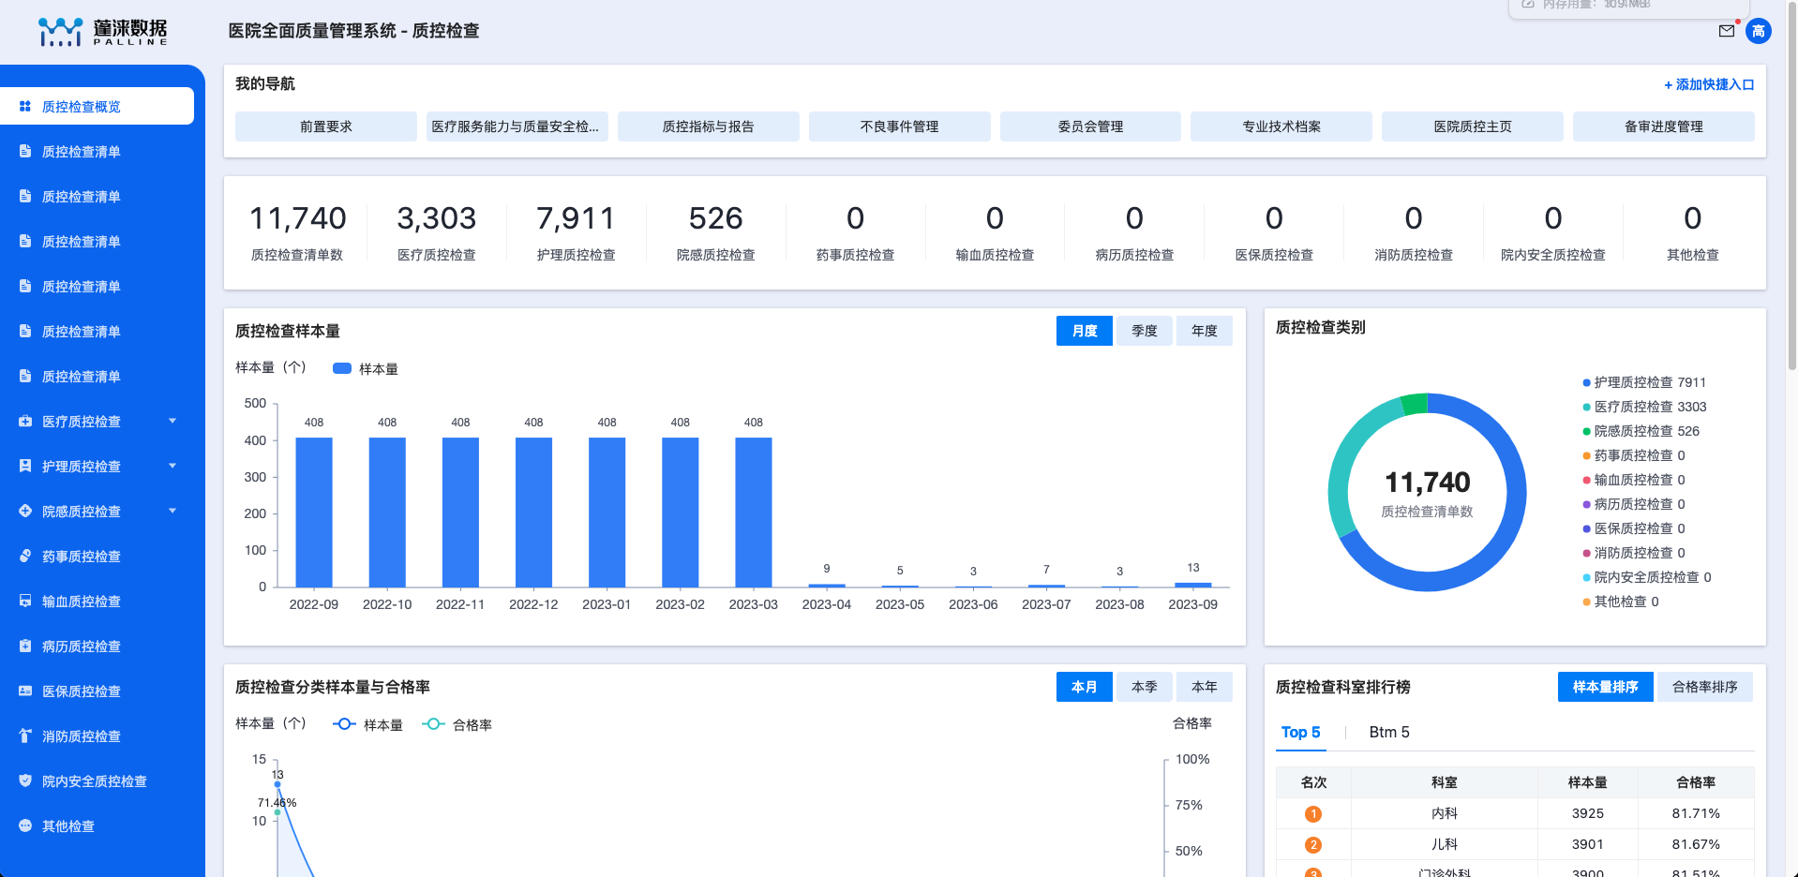Click the rank 1 orange badge
This screenshot has width=1798, height=877.
pyautogui.click(x=1313, y=814)
